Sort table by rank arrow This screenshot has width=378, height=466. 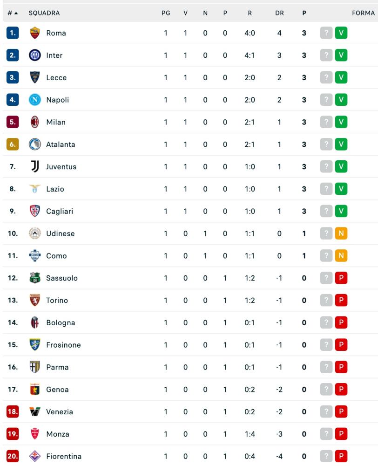pyautogui.click(x=16, y=13)
